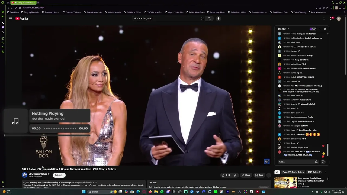Open the WrestleMania match marathon thumbnail
347x195 pixels.
(x=286, y=183)
